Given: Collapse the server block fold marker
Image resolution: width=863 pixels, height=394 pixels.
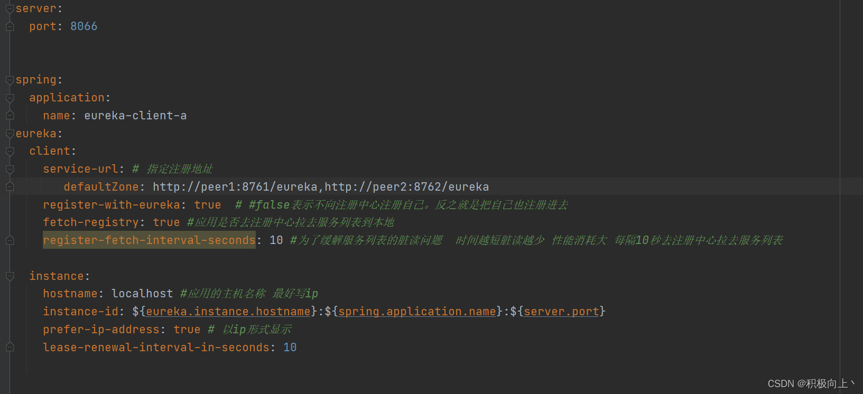Looking at the screenshot, I should click(10, 9).
